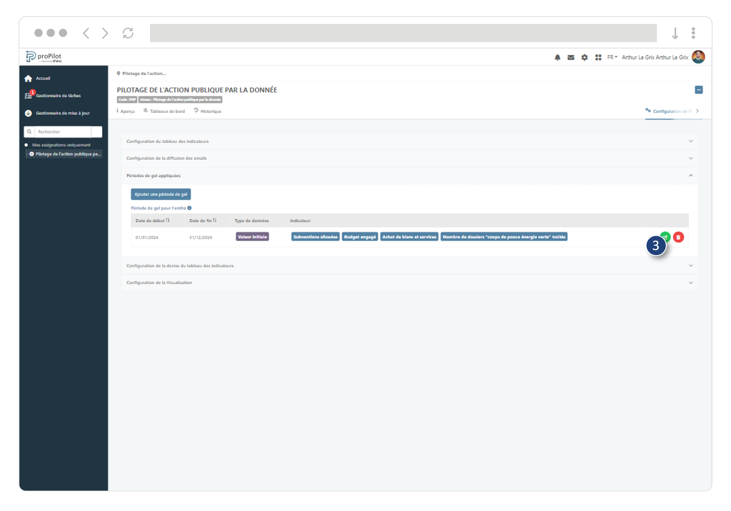731x511 pixels.
Task: Click Arthur Le Grix user name
Action: click(655, 57)
